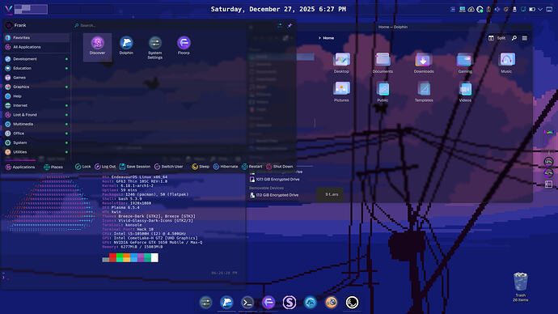
Task: Click the Log Out button
Action: tap(105, 167)
